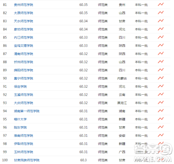Open the 玉林师范学院 link
This screenshot has height=164, width=174.
click(x=23, y=152)
